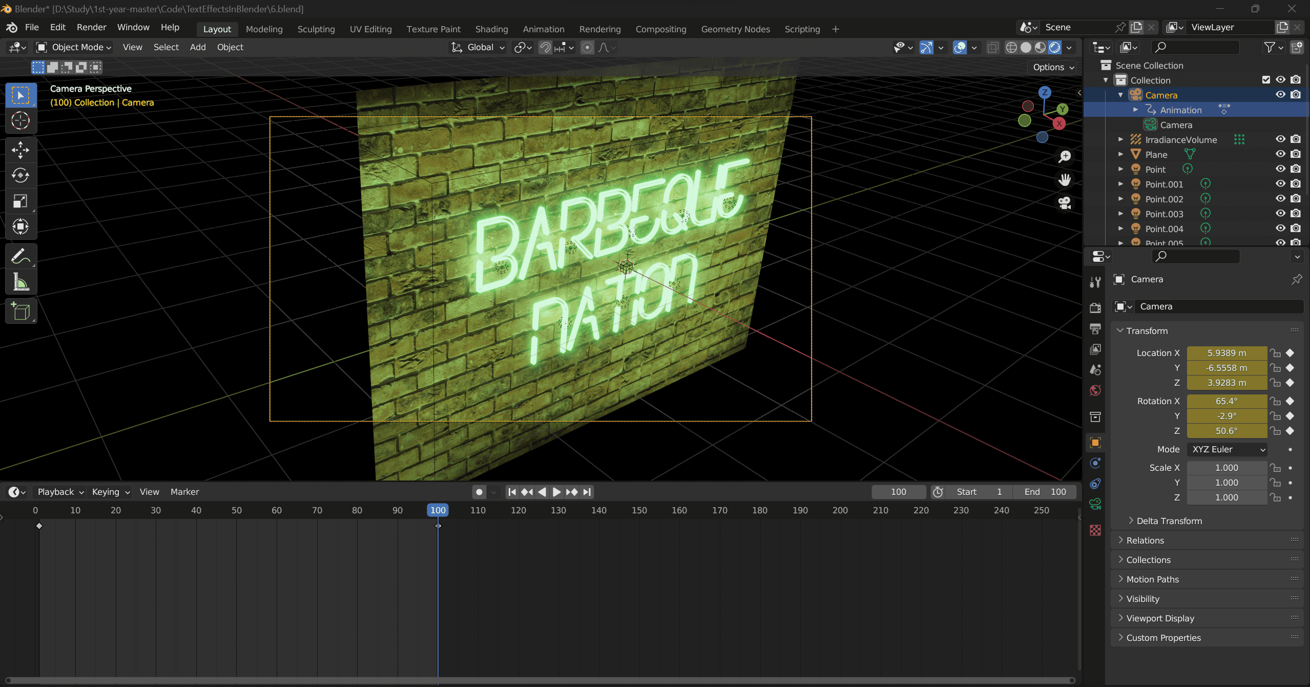This screenshot has height=687, width=1310.
Task: Click the Location Y value field
Action: (x=1227, y=368)
